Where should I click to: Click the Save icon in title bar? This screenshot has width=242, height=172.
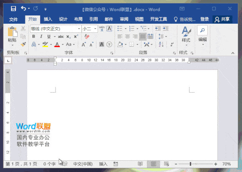click(x=14, y=9)
